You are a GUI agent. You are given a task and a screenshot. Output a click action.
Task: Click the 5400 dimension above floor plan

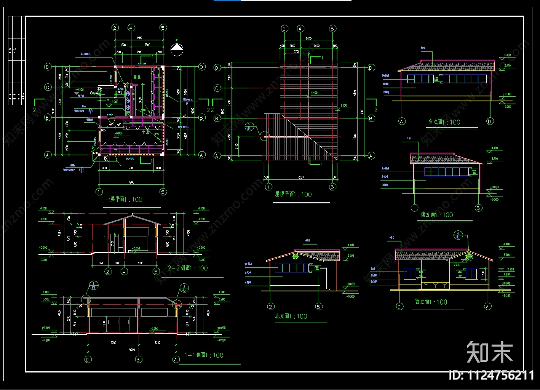pos(139,38)
